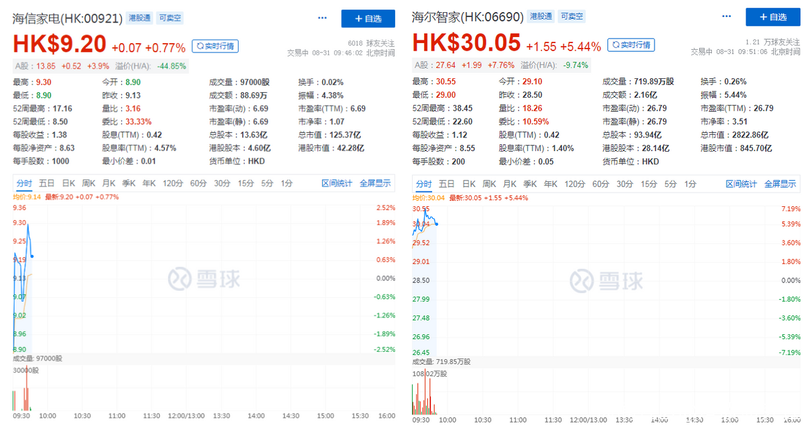This screenshot has height=432, width=809.
Task: Add 海信家电 to watchlist with 自选 button
Action: pos(368,18)
